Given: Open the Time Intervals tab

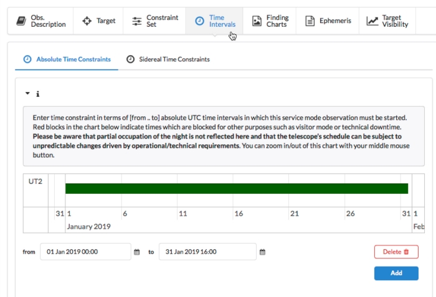Looking at the screenshot, I should click(x=216, y=21).
